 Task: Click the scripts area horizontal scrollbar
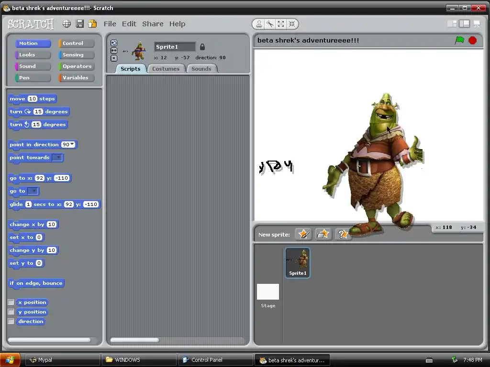click(x=134, y=340)
